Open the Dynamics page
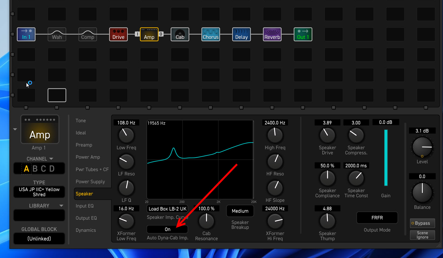 (86, 230)
